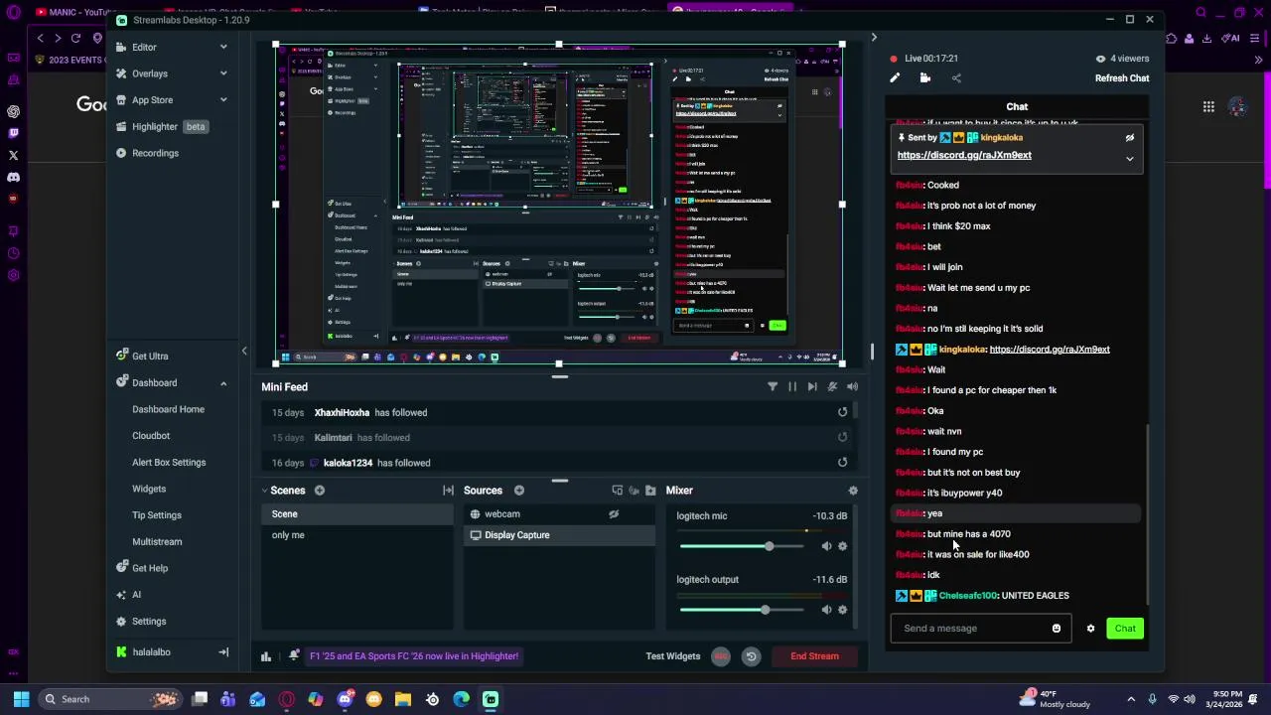The width and height of the screenshot is (1271, 715).
Task: Mute the logitech output
Action: coord(826,610)
